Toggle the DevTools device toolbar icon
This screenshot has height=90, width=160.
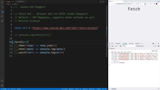(112, 43)
